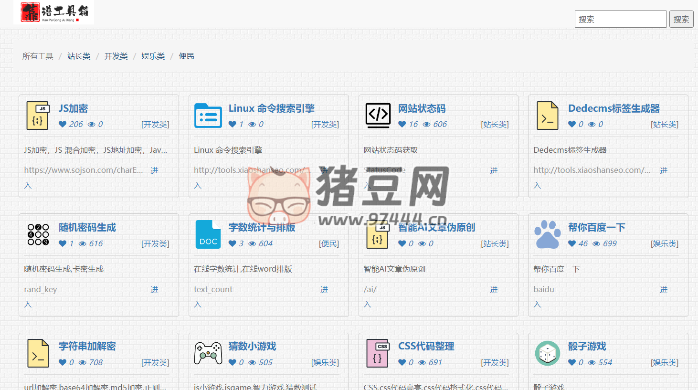698x390 pixels.
Task: Click 进入 link on the 随机密码生成 card
Action: 154,289
